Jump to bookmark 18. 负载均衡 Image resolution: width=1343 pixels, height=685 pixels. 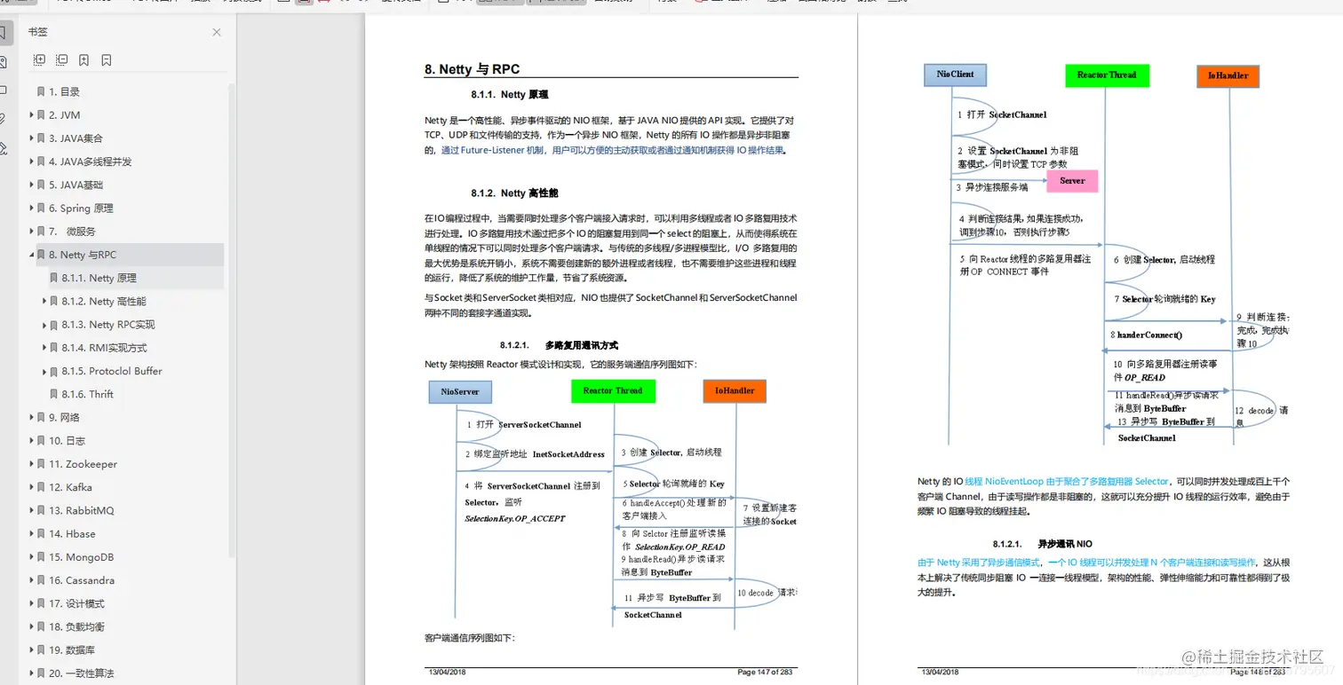pos(76,626)
